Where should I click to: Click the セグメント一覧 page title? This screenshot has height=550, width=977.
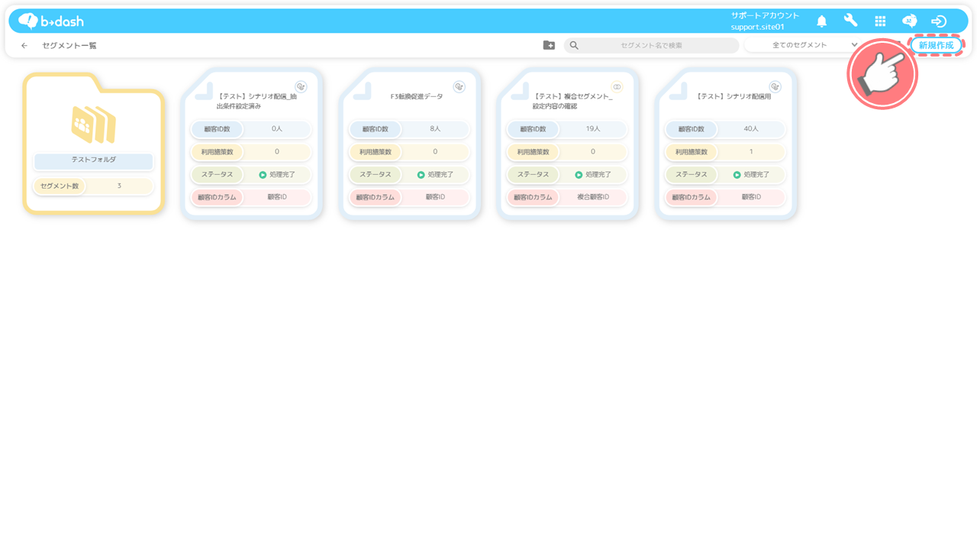pyautogui.click(x=69, y=46)
